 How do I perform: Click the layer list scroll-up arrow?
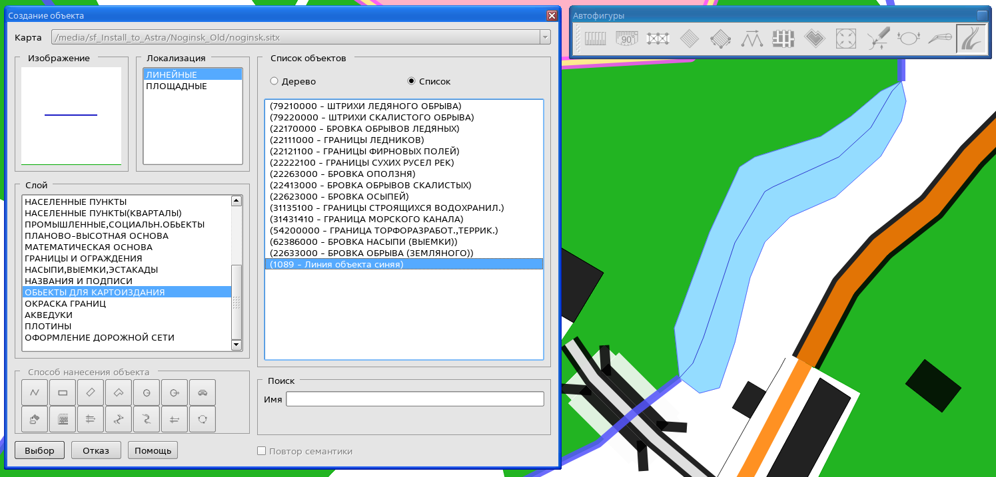pyautogui.click(x=236, y=201)
